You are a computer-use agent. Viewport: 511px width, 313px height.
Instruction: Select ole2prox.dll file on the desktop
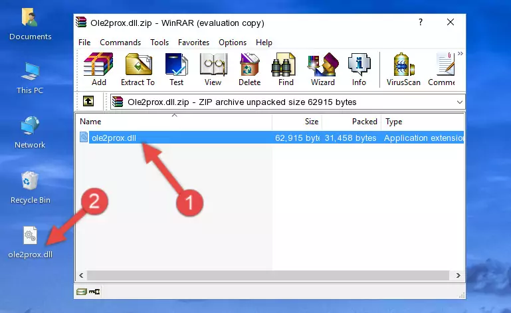pyautogui.click(x=30, y=243)
